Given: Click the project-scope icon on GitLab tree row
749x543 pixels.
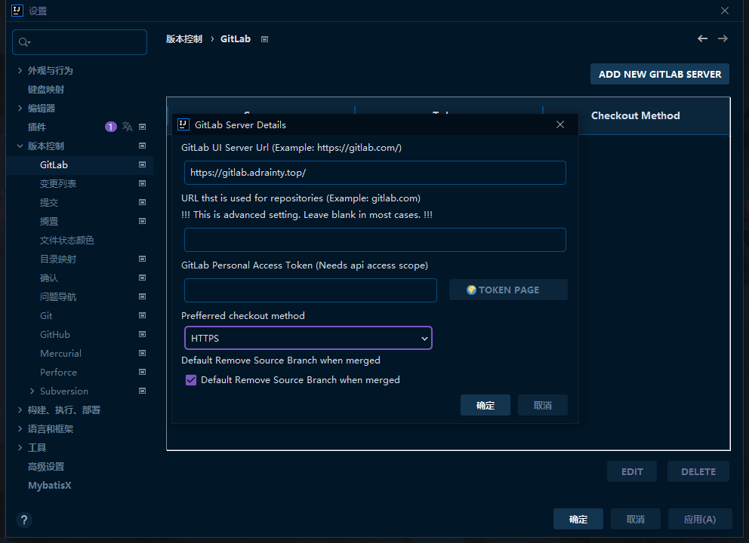Looking at the screenshot, I should 143,164.
